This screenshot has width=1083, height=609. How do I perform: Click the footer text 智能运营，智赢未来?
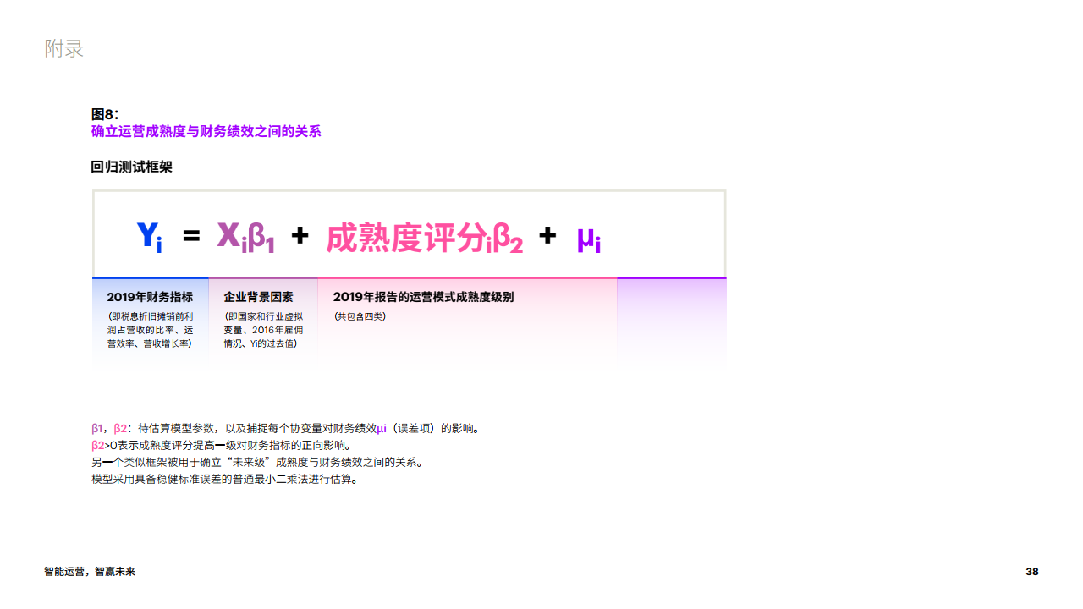[x=90, y=572]
